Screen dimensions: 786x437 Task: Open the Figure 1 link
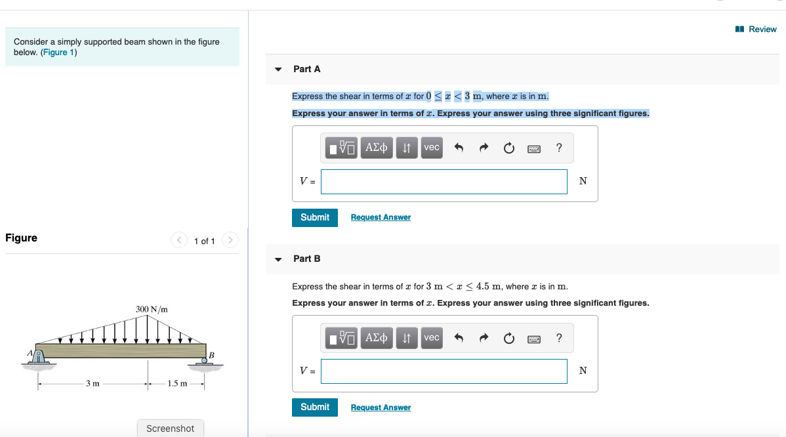(x=58, y=52)
